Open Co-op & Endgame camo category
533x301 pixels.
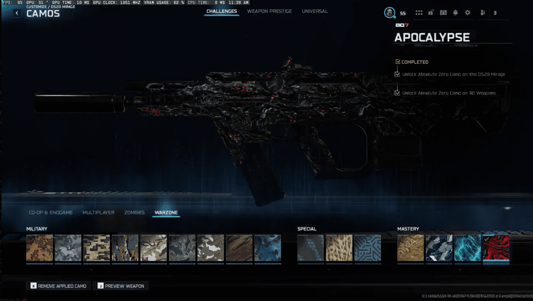[51, 212]
